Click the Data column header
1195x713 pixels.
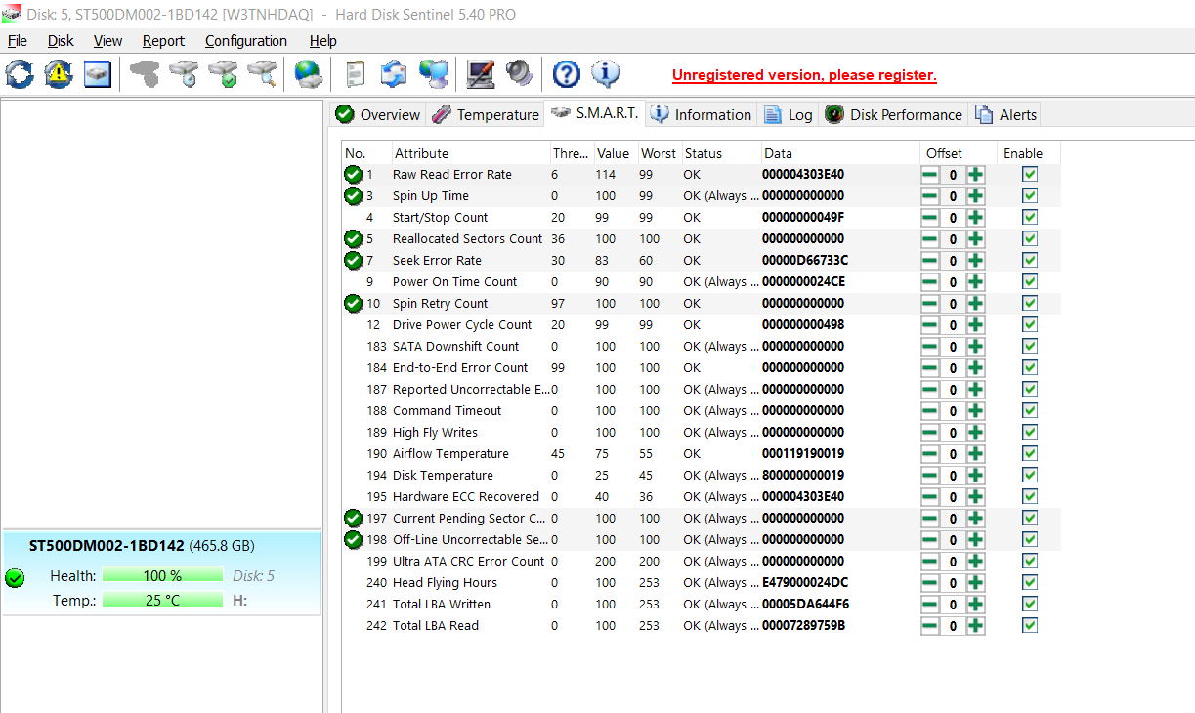tap(840, 153)
